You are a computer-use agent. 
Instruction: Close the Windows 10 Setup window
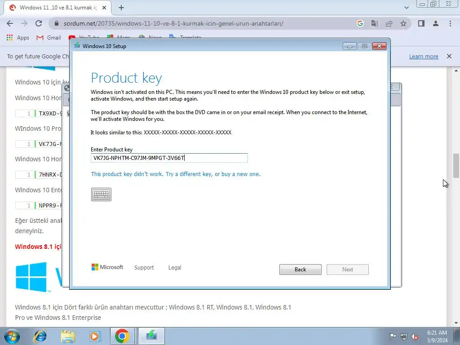pos(379,46)
